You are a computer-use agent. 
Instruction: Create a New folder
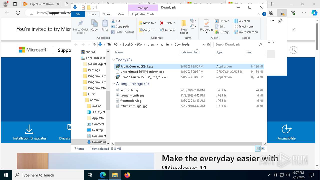point(184,27)
